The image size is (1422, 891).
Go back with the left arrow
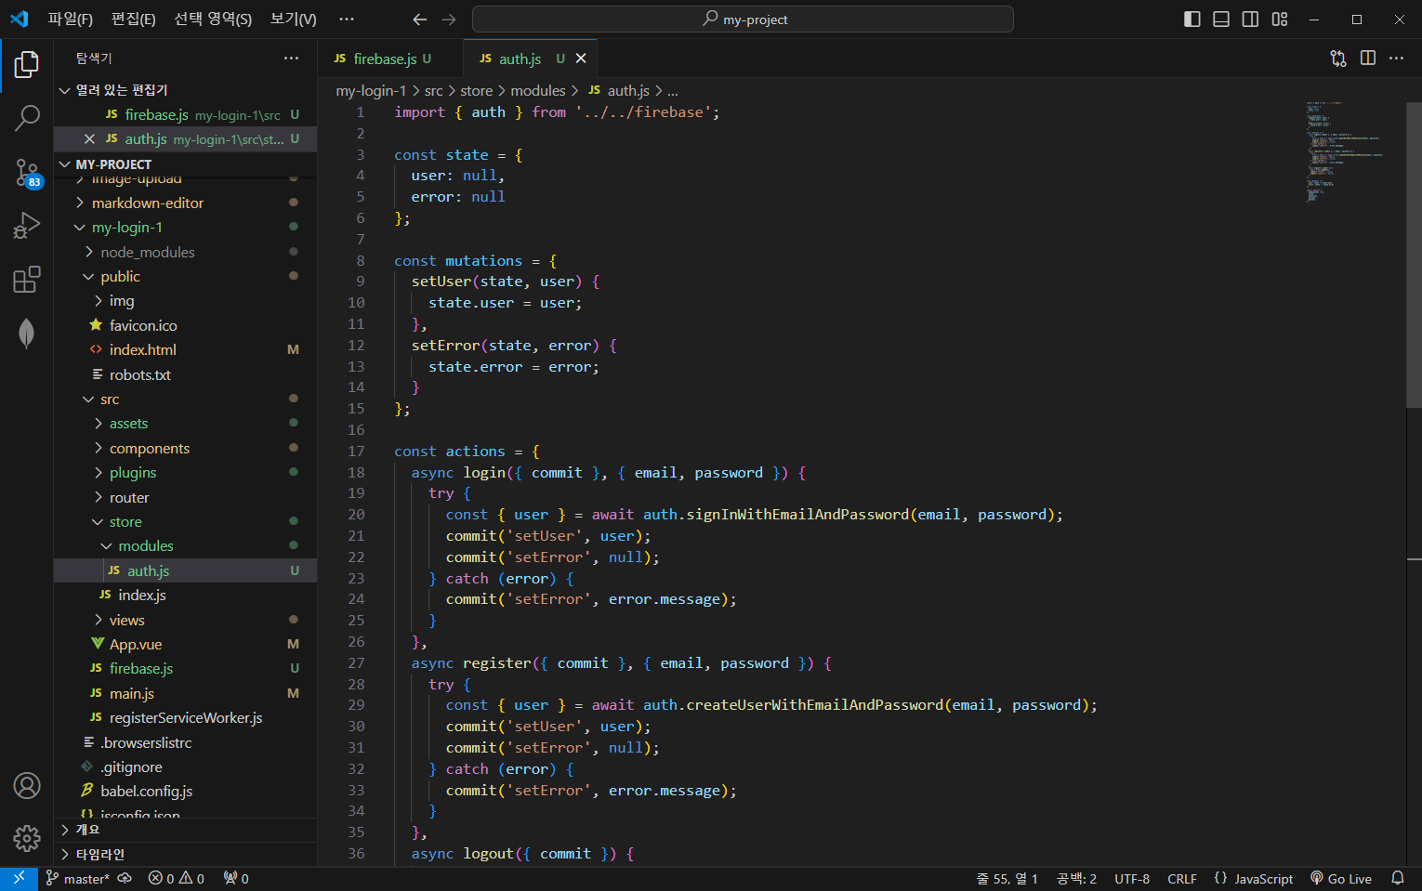(420, 20)
